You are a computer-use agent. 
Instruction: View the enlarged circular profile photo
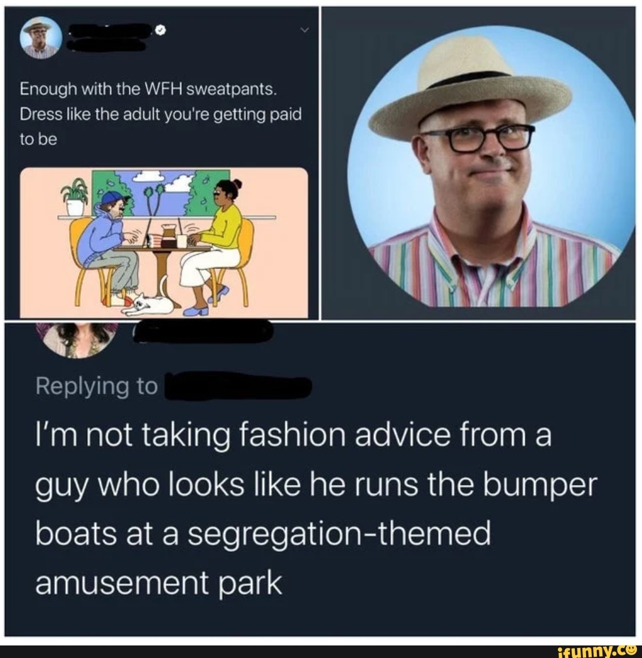coord(490,166)
